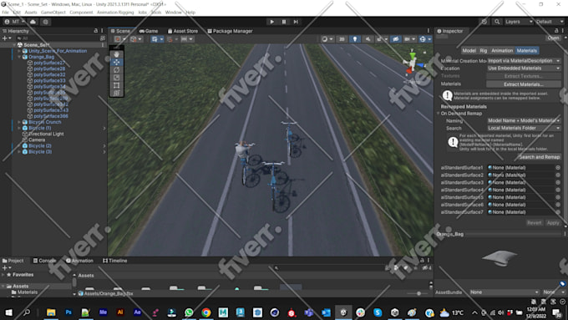Click Extract Materials button

pyautogui.click(x=524, y=84)
